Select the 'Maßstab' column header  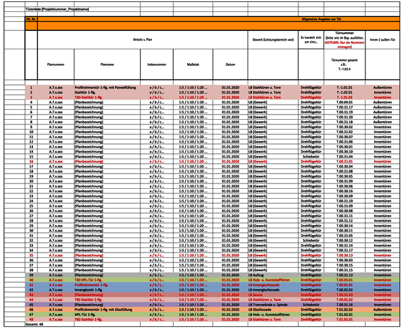(193, 64)
